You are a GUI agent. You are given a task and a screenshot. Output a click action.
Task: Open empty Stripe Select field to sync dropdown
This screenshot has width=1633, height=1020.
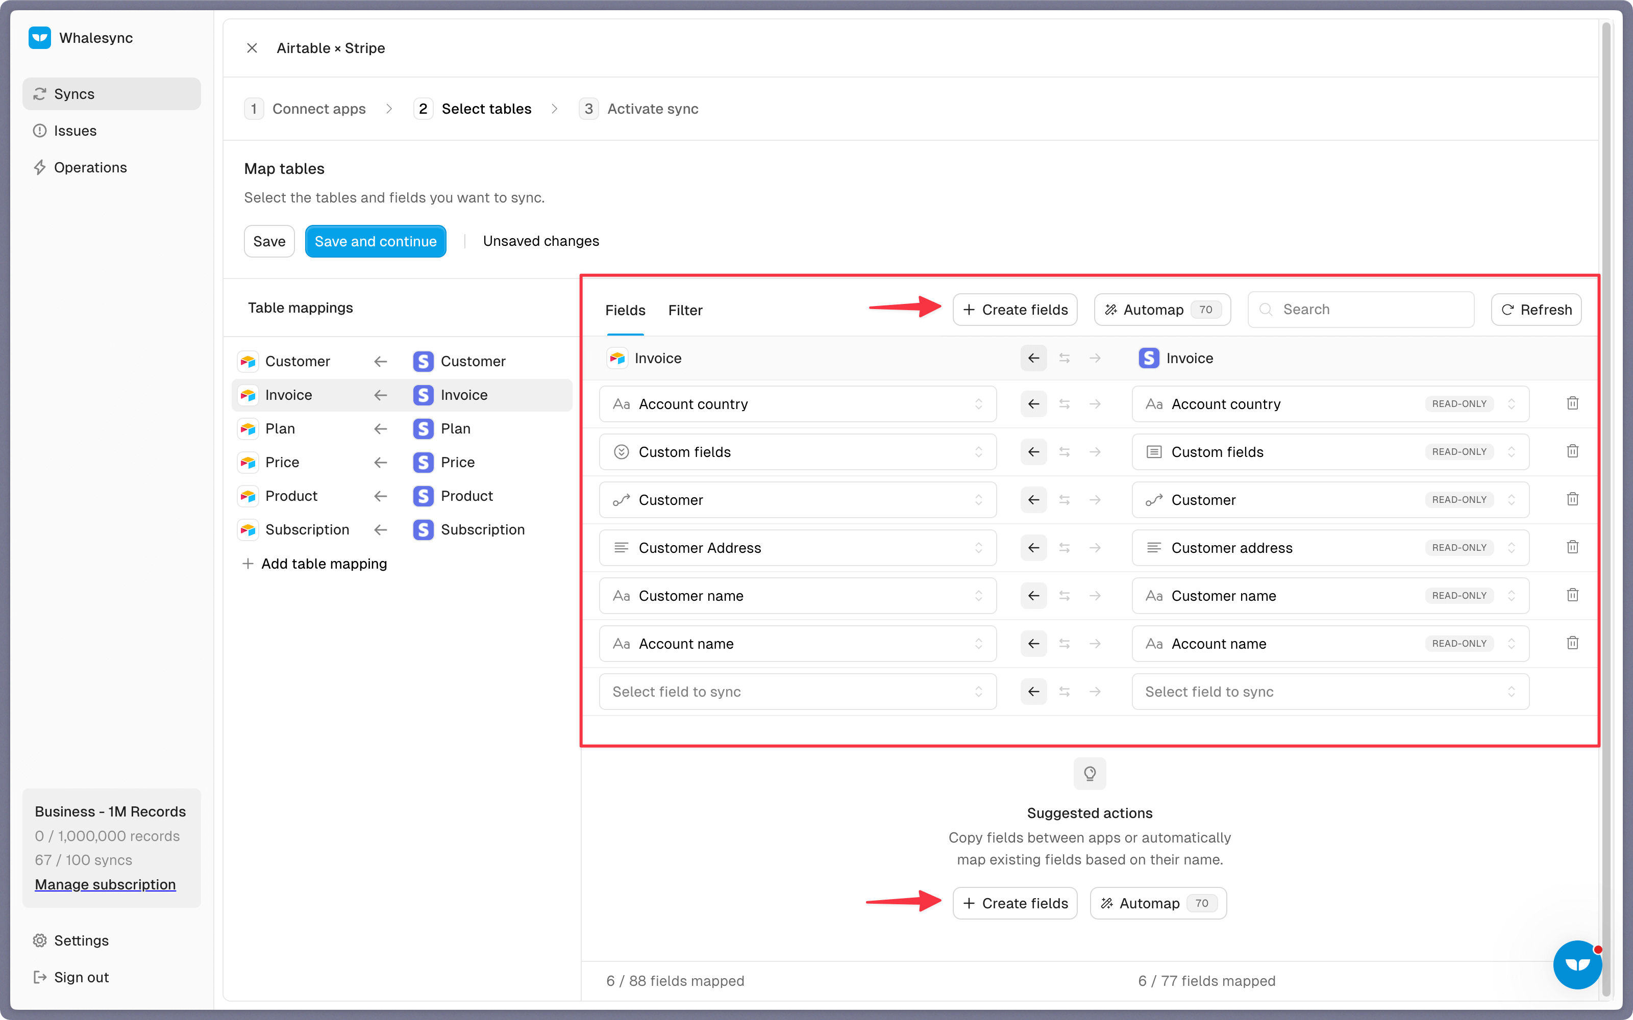point(1330,692)
